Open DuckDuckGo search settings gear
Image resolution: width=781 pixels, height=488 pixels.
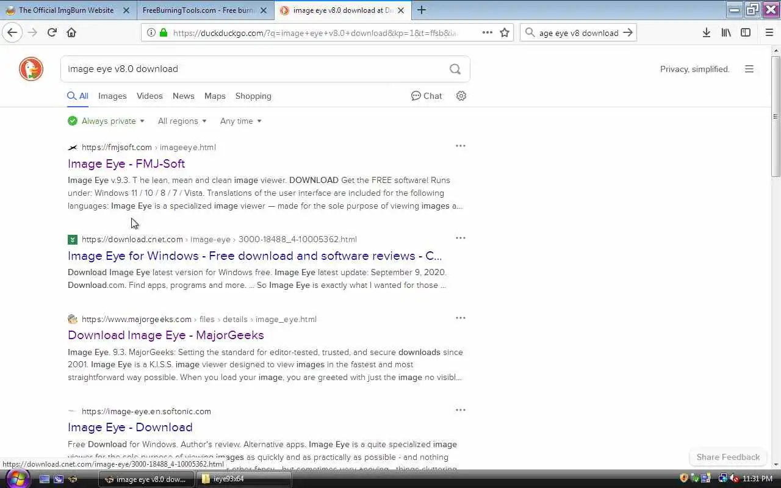tap(461, 96)
